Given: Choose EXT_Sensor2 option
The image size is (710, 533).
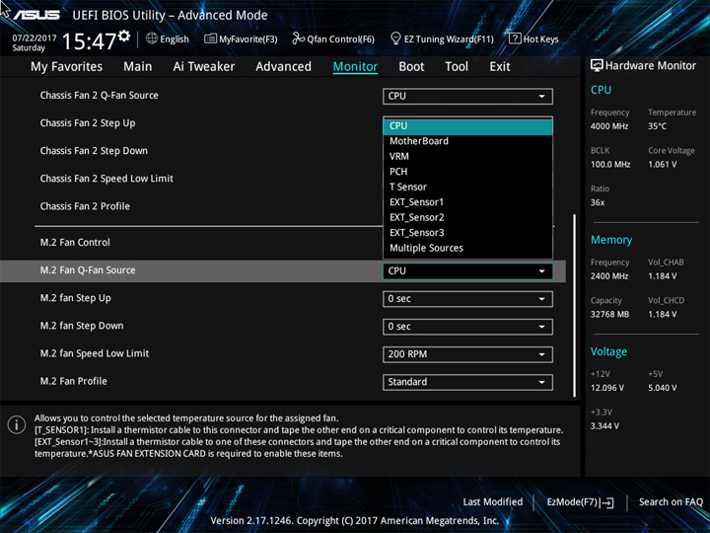Looking at the screenshot, I should pos(467,217).
